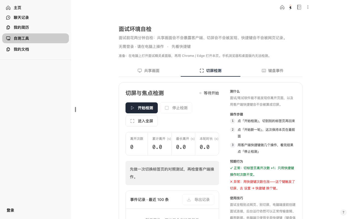
Task: Click the 切屏与焦点检测 heading
Action: click(145, 93)
